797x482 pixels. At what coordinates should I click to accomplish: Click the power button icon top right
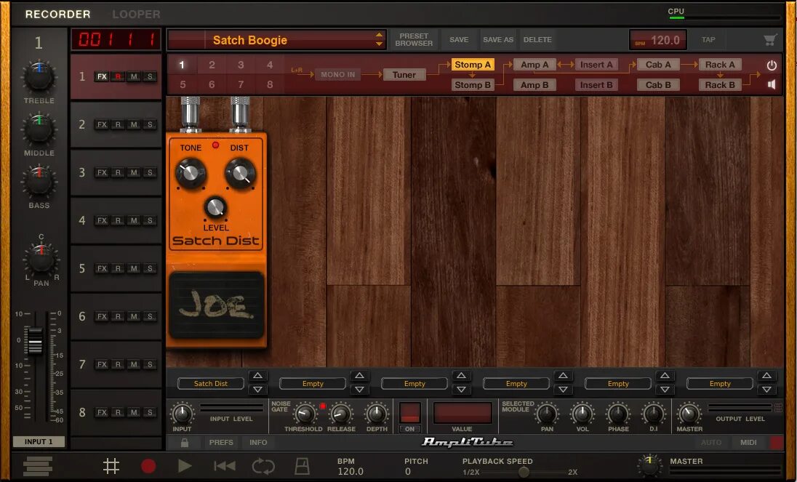(x=770, y=64)
